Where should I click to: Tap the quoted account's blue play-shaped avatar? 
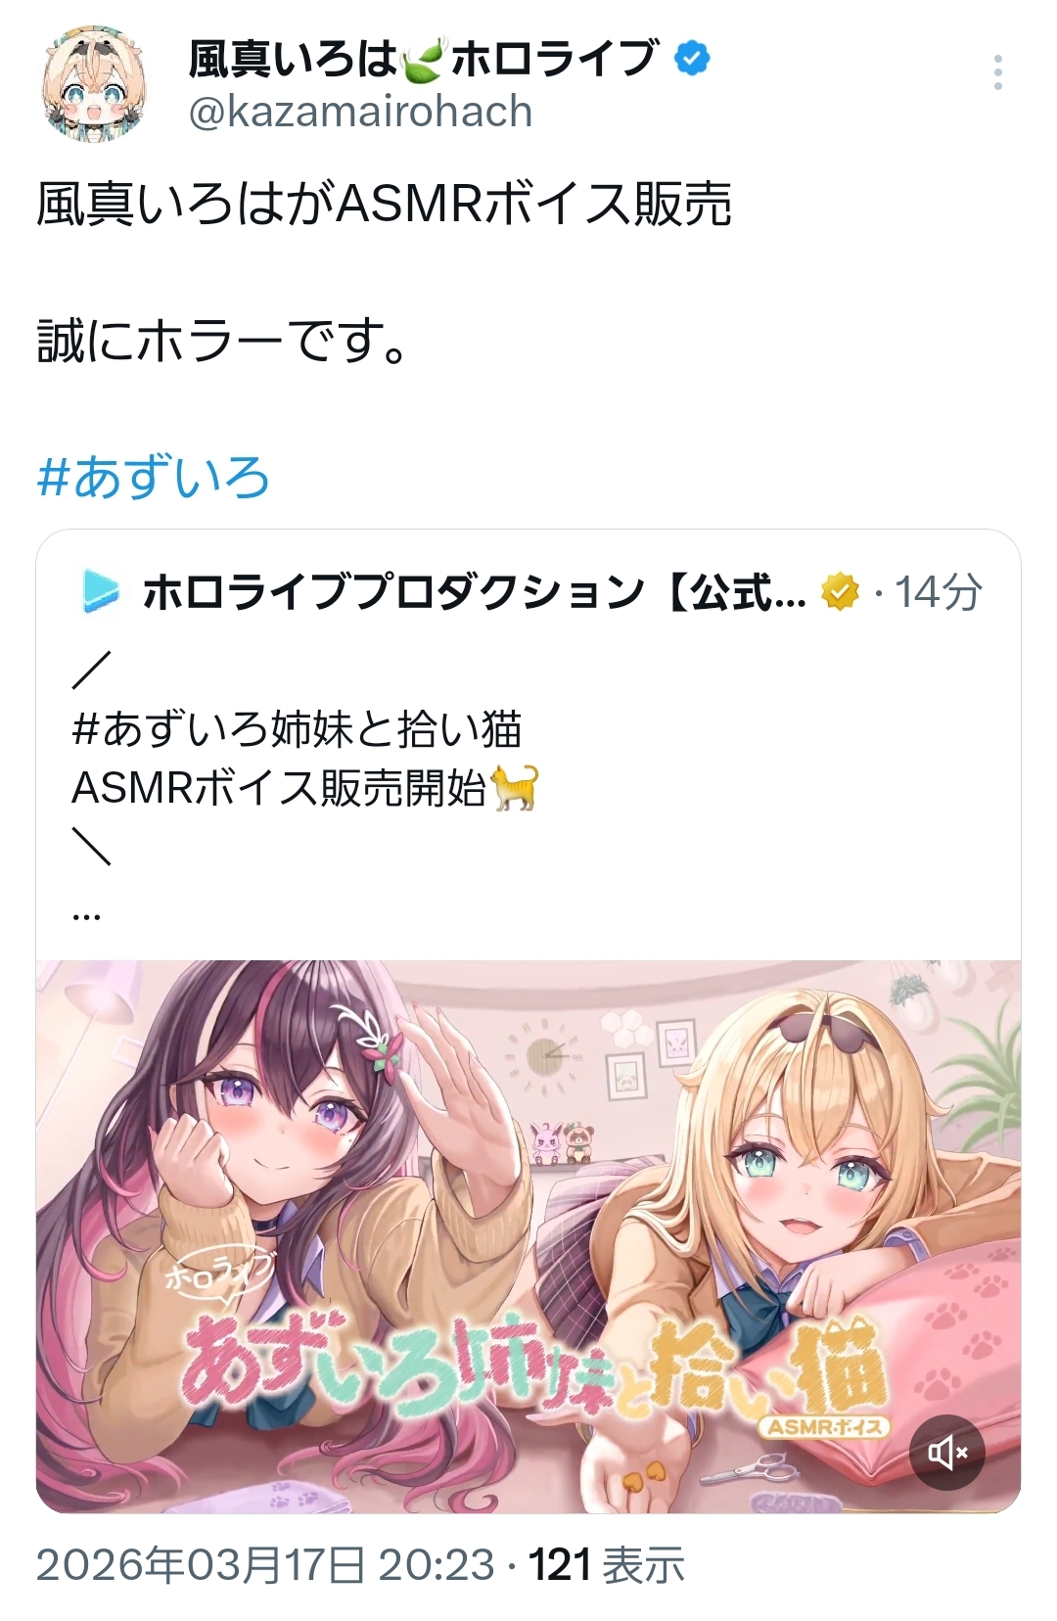pyautogui.click(x=100, y=591)
